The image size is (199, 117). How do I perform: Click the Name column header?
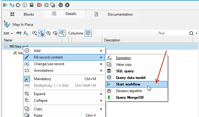pyautogui.click(x=32, y=40)
